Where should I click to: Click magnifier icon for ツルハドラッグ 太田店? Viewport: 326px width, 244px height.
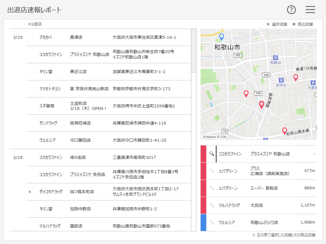(212, 205)
